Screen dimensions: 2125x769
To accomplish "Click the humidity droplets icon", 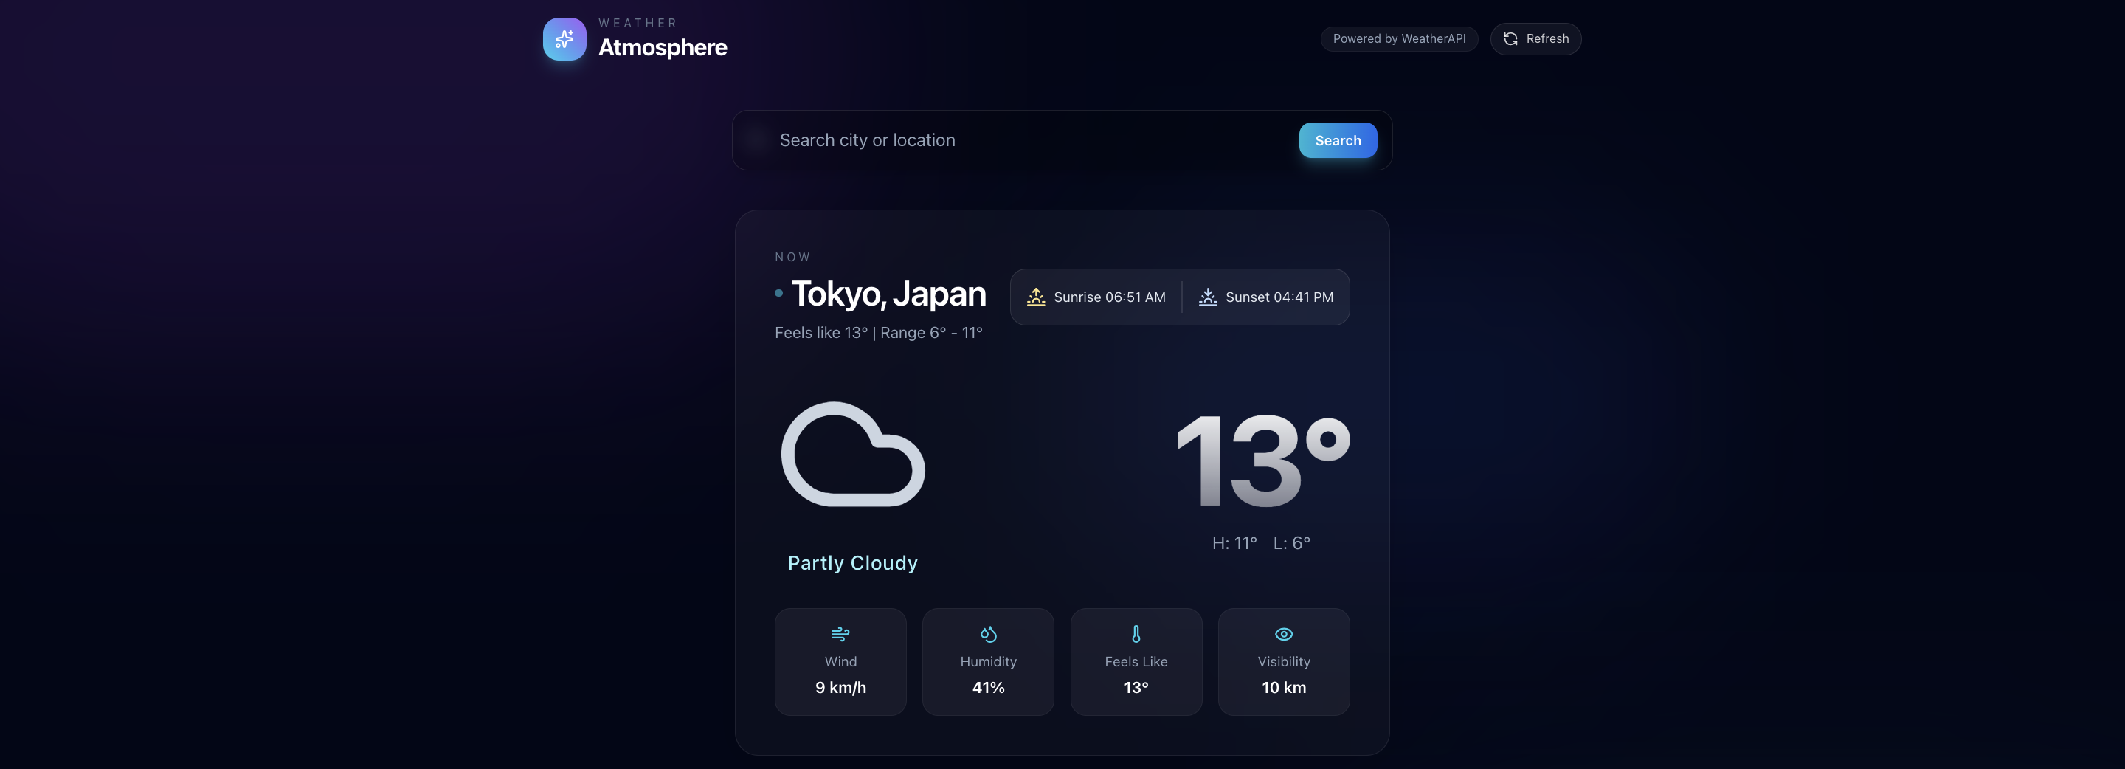I will [988, 634].
